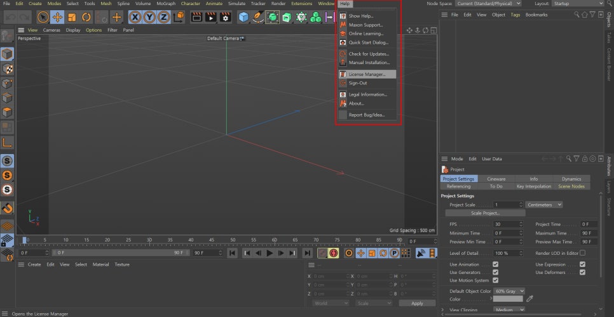Click the coordinate system icon
Viewport: 614px width, 317px height.
(179, 17)
